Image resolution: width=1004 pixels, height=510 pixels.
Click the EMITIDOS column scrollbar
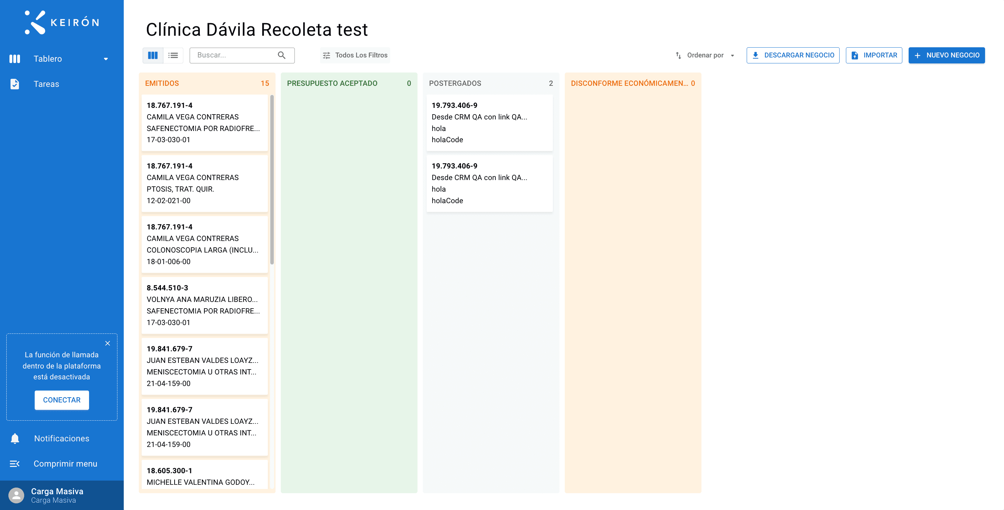pos(272,179)
